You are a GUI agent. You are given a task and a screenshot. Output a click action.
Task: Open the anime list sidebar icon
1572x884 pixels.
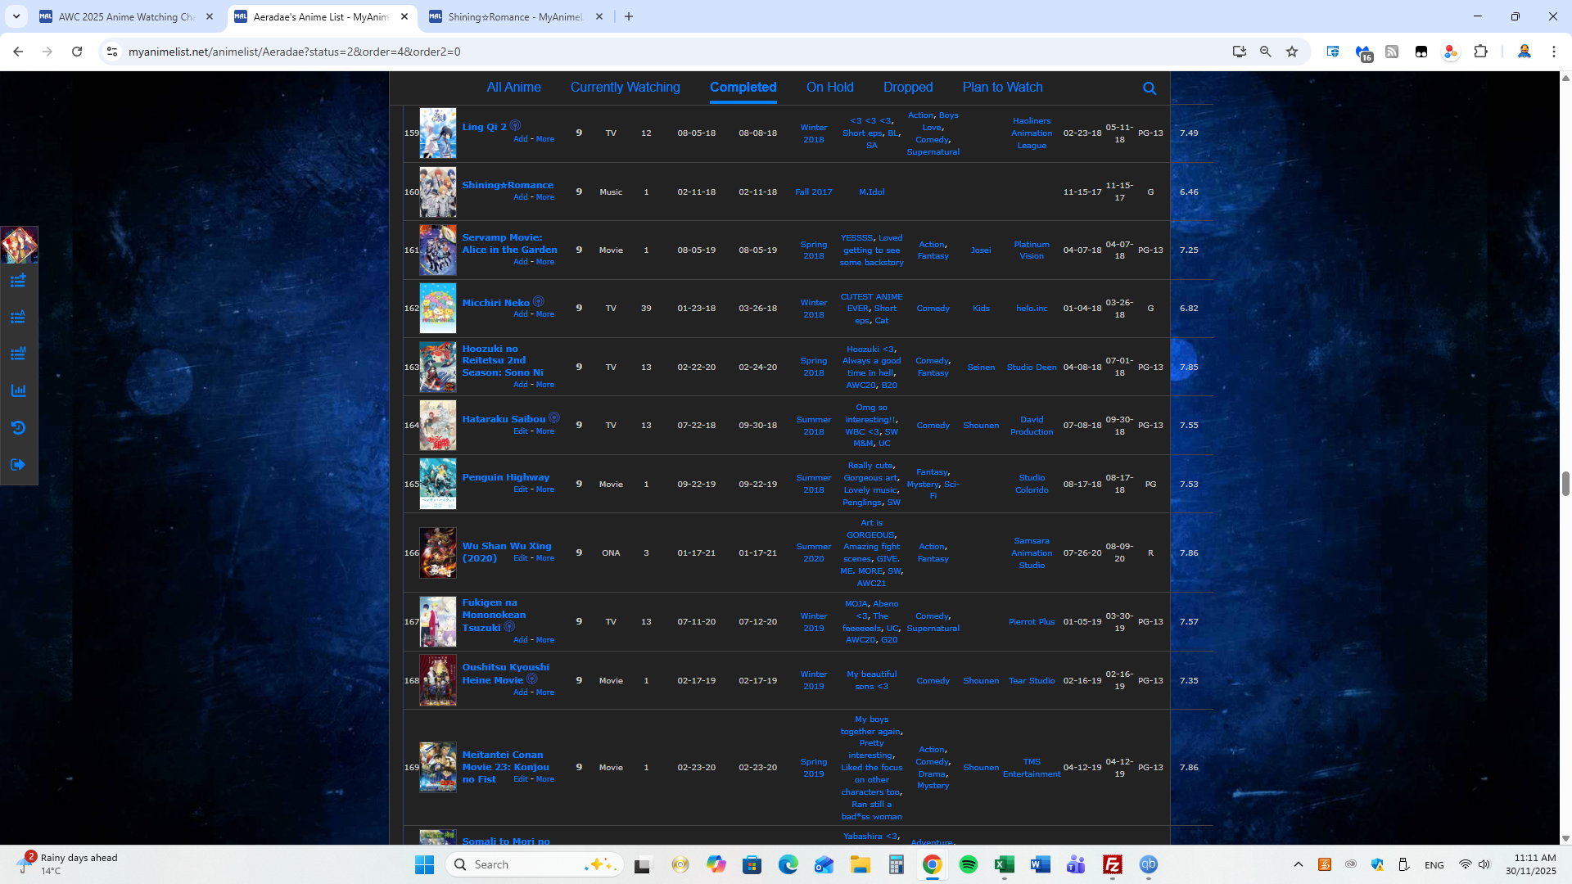18,318
